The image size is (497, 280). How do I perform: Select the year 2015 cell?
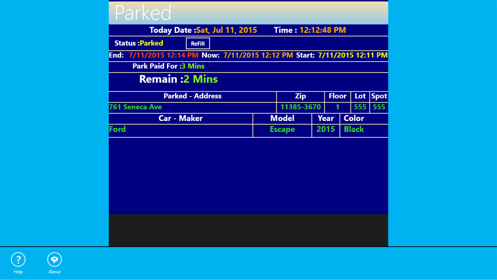325,129
